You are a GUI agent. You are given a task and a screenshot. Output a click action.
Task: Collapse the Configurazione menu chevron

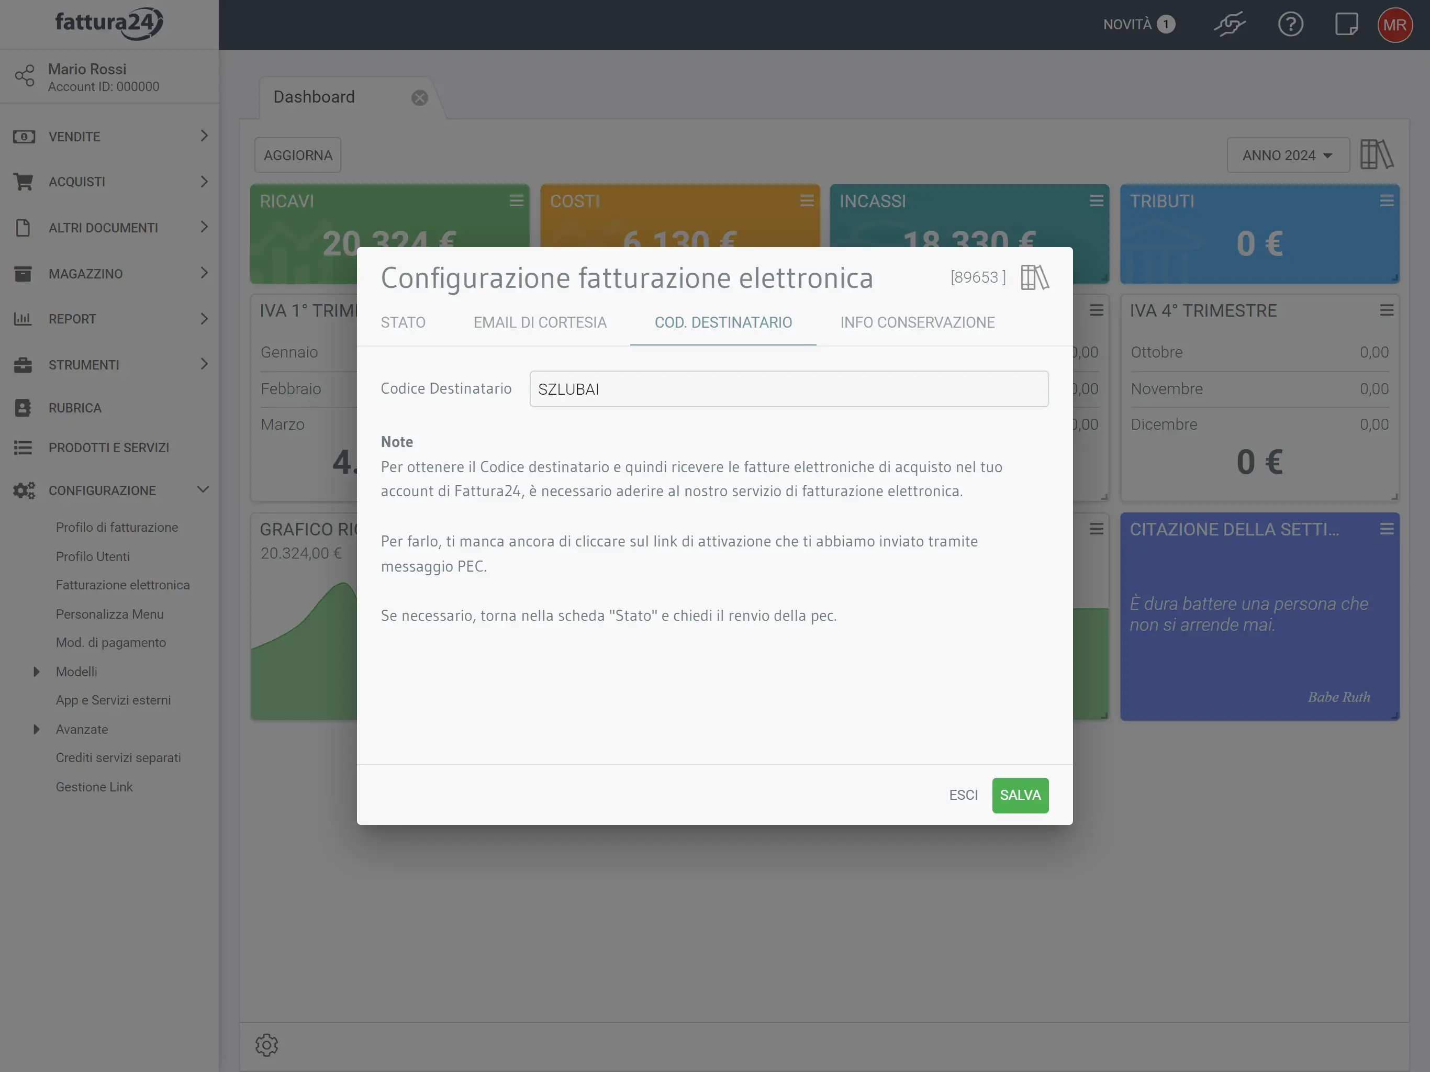pyautogui.click(x=203, y=489)
